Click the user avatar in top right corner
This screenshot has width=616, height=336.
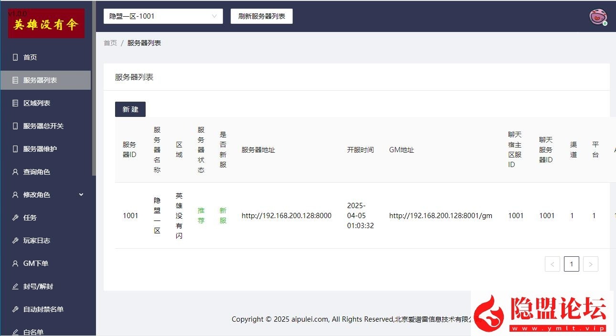pos(598,17)
